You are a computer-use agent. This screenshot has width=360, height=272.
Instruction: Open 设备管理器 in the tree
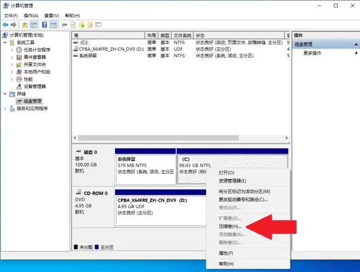click(x=35, y=86)
